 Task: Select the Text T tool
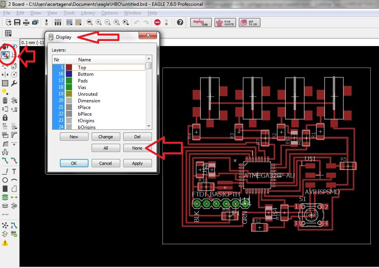tap(14, 172)
